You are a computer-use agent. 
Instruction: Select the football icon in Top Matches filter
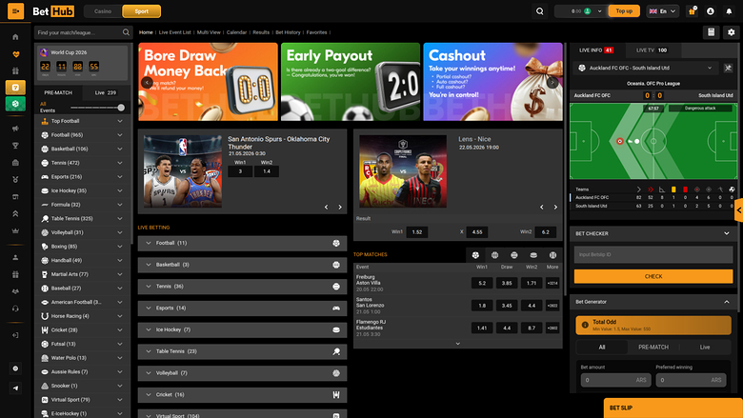tap(475, 255)
